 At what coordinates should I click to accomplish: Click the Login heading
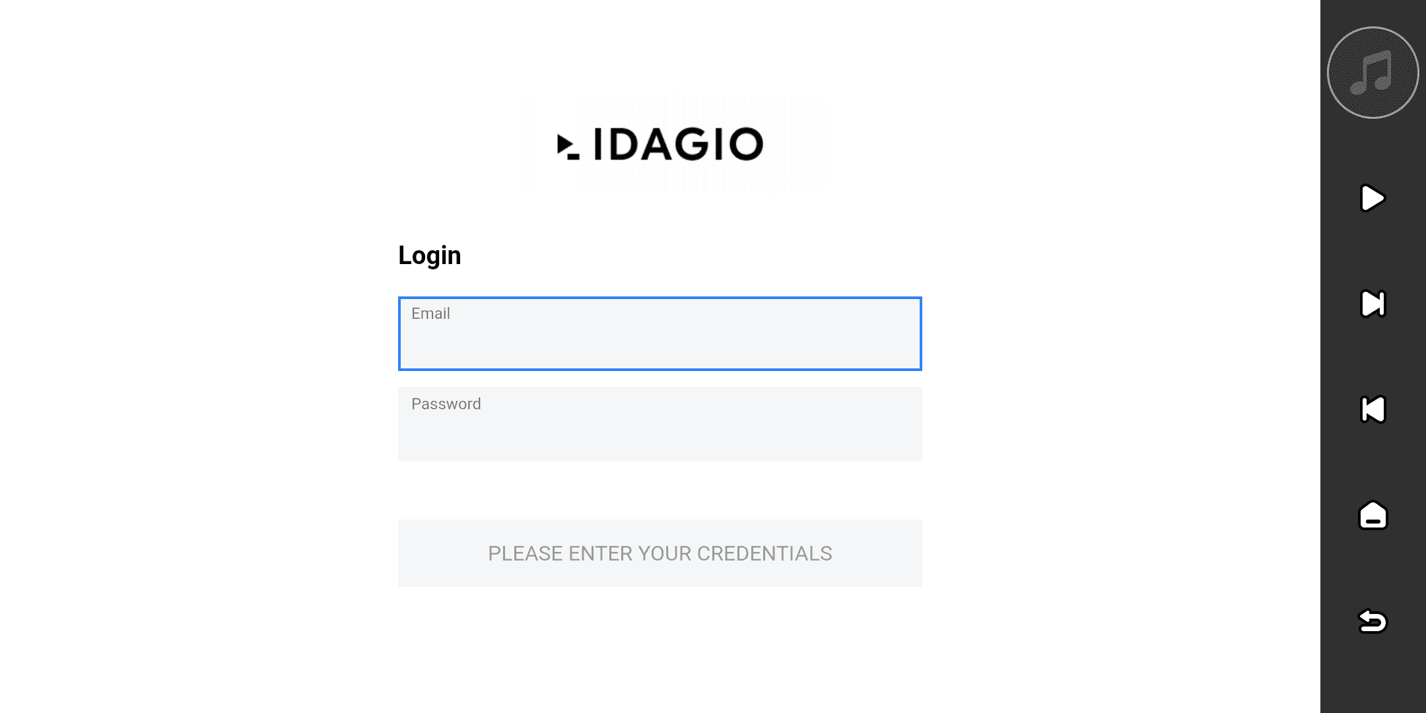(x=430, y=255)
